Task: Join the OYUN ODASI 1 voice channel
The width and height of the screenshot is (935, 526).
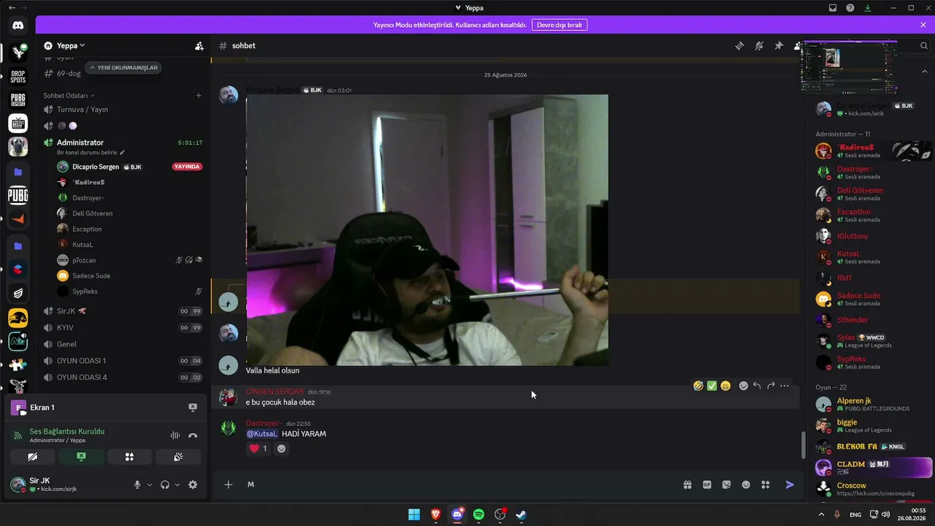Action: pyautogui.click(x=81, y=361)
